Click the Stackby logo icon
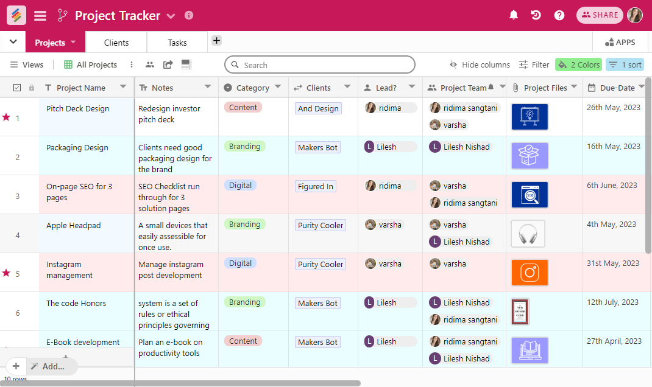This screenshot has width=652, height=387. 15,15
